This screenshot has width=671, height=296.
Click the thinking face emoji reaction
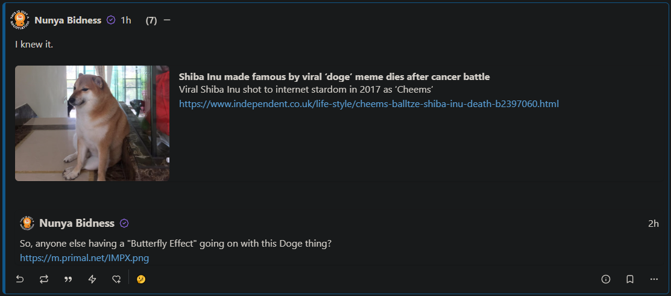click(x=141, y=279)
